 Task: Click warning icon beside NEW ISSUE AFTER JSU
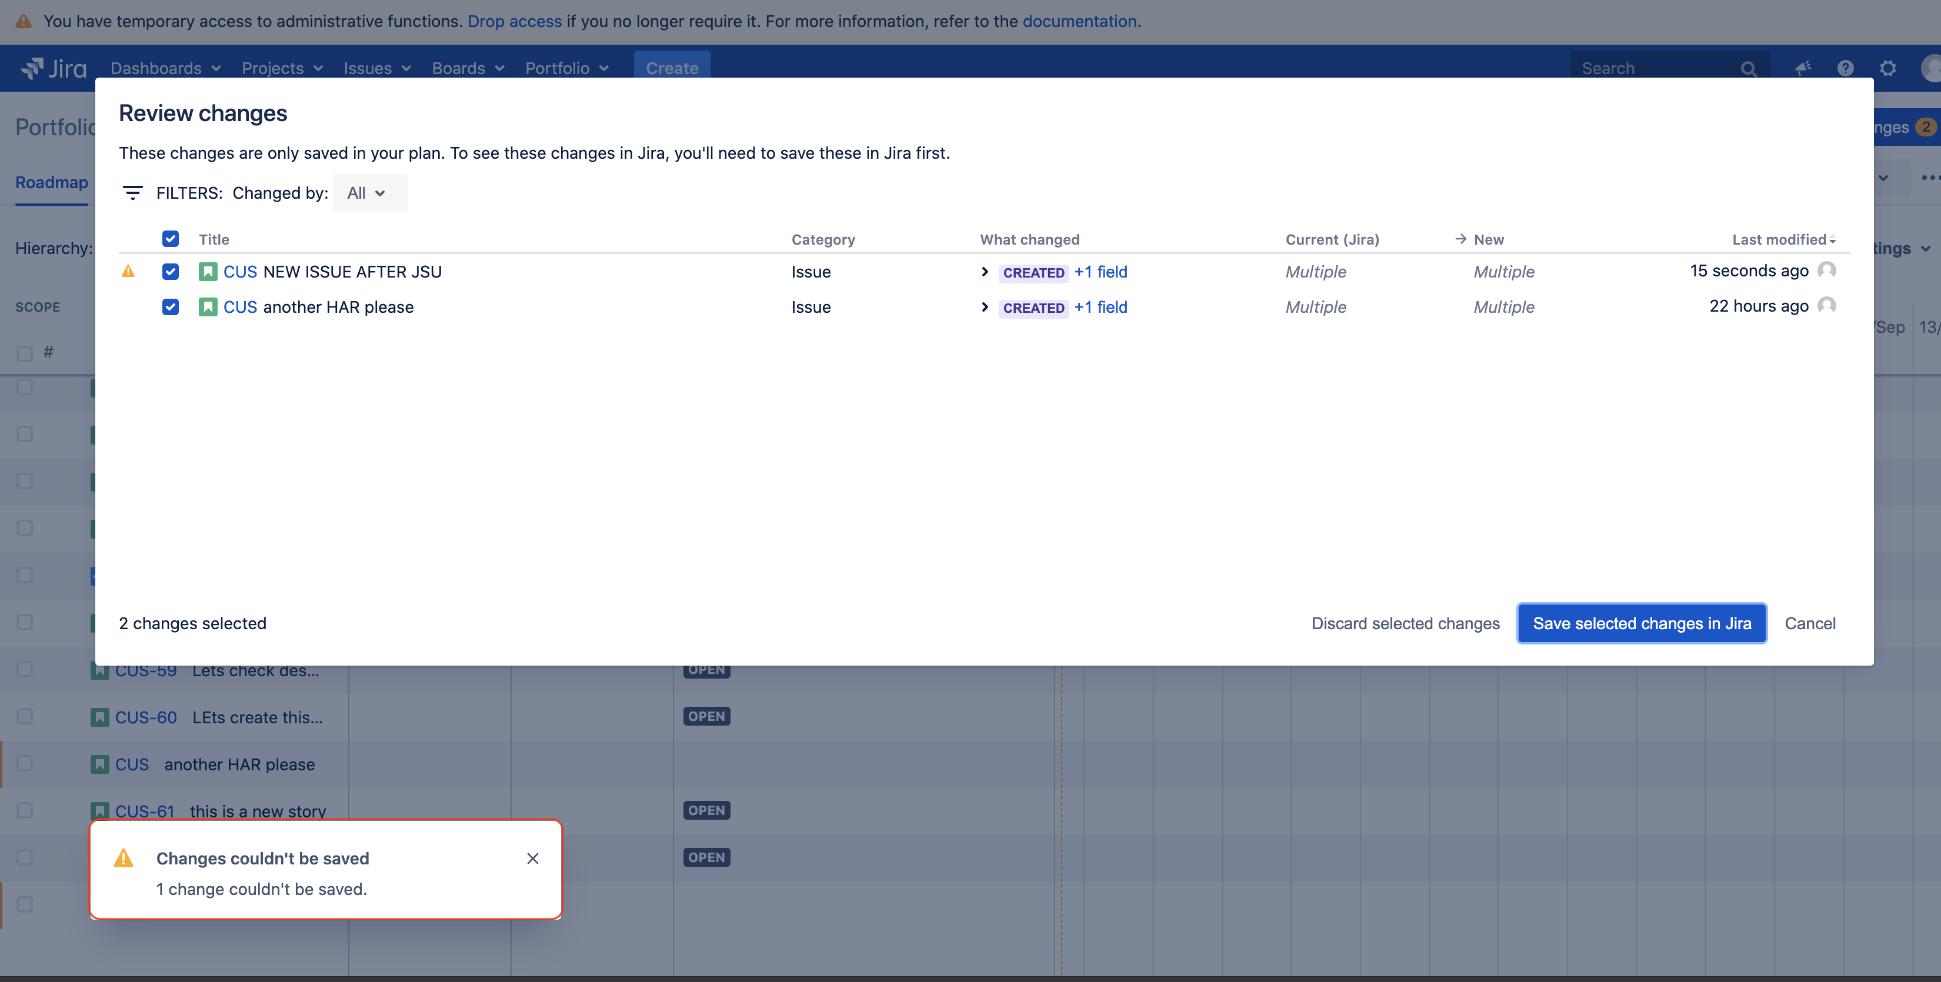click(128, 271)
